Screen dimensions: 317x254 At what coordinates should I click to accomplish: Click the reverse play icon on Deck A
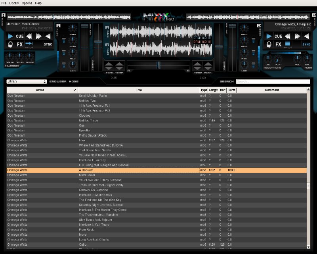48,37
